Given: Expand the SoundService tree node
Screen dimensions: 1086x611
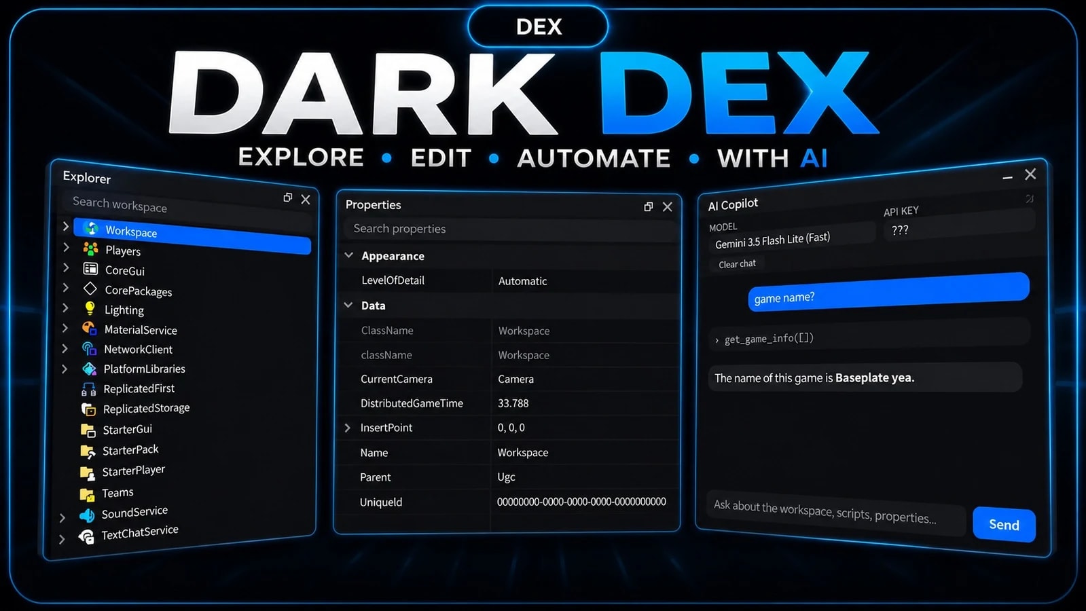Looking at the screenshot, I should pyautogui.click(x=62, y=517).
